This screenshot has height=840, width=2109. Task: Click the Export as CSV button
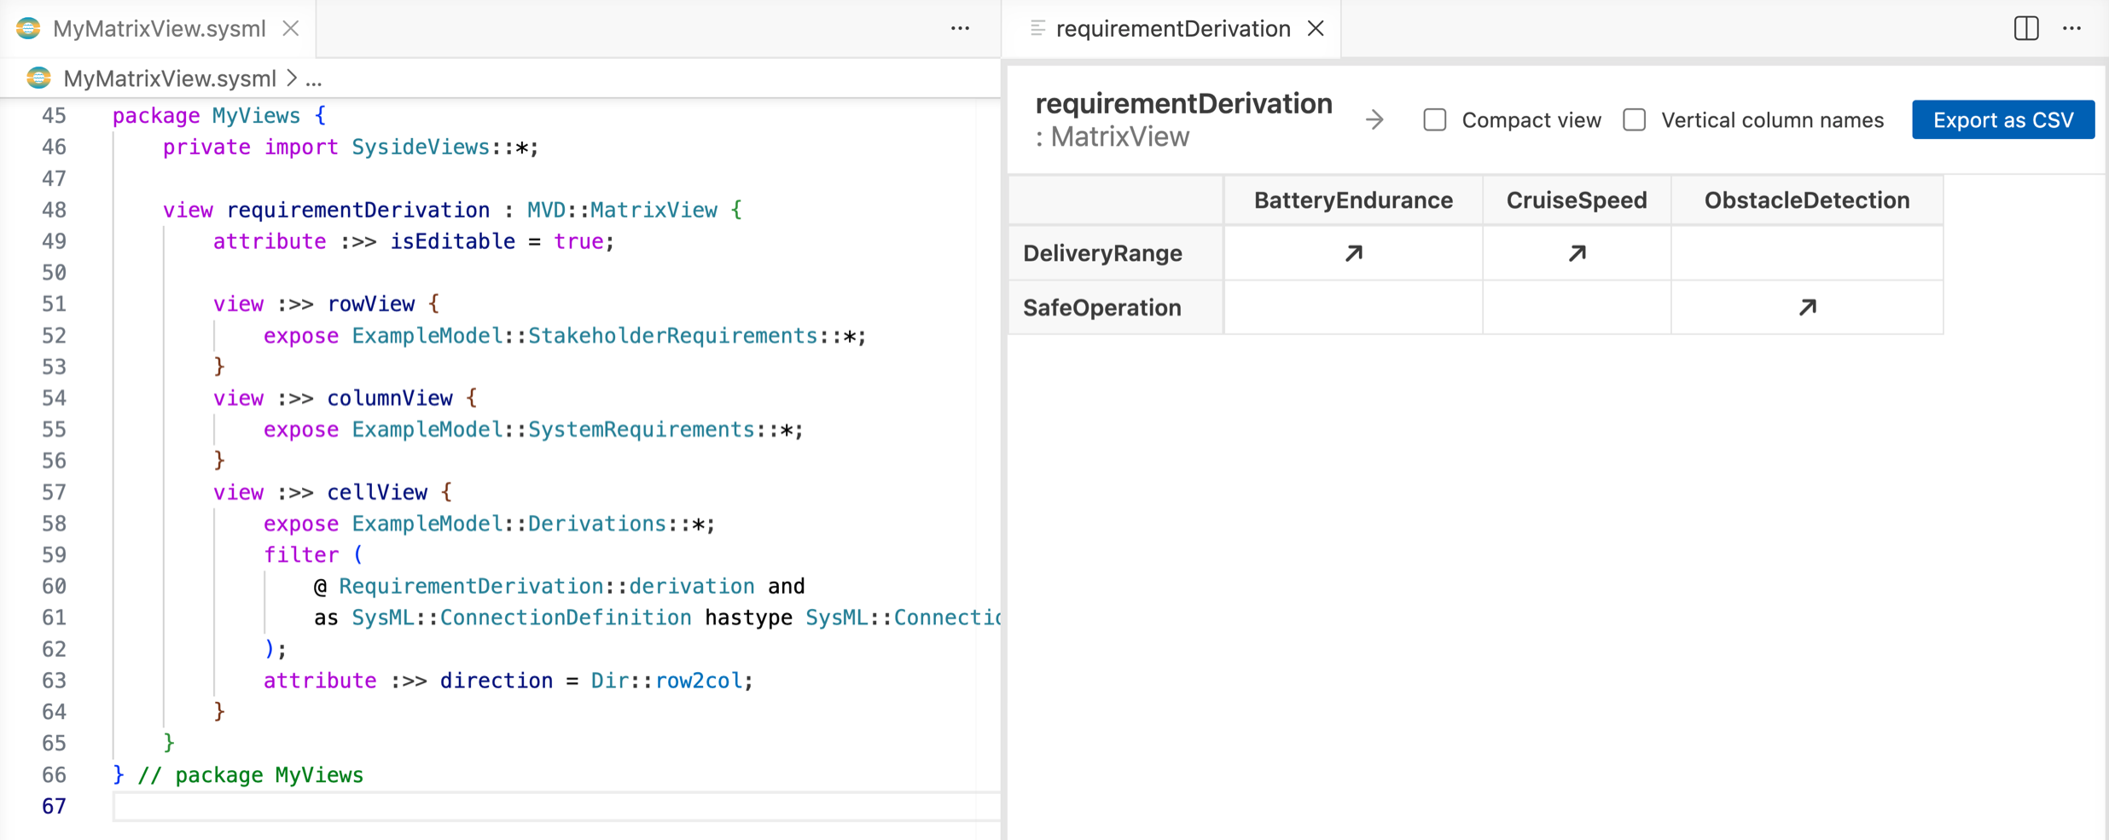[2003, 119]
